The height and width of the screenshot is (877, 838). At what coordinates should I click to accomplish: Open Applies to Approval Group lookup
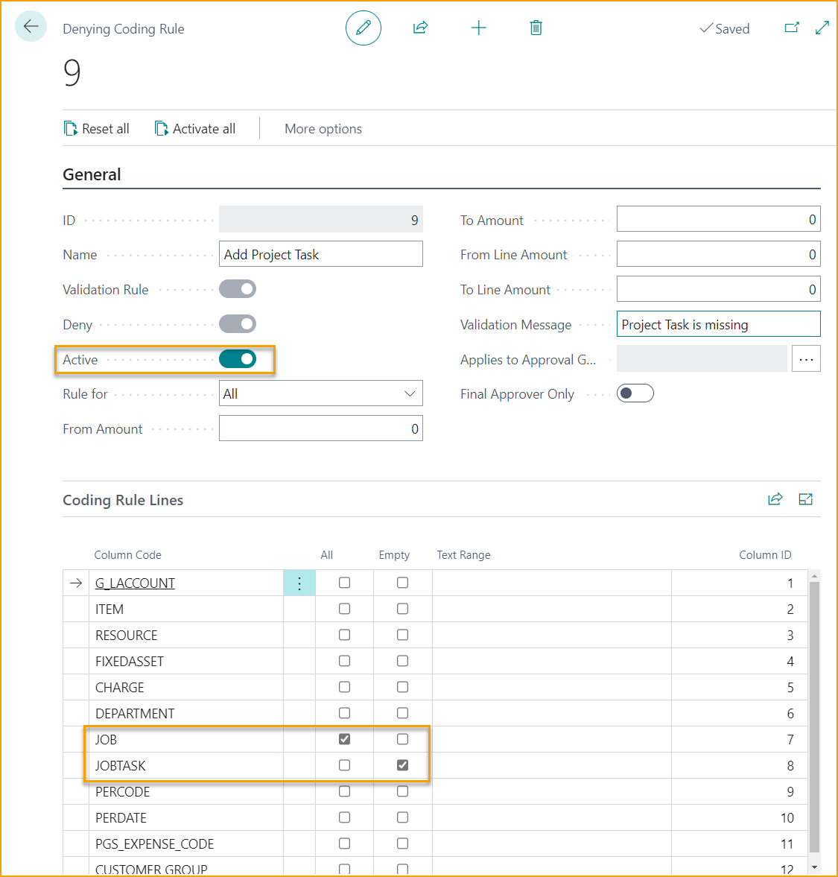click(806, 359)
